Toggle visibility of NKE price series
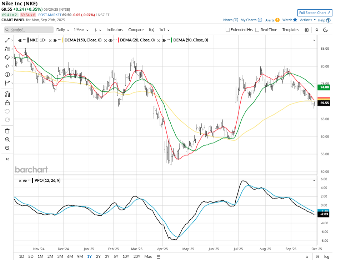 pyautogui.click(x=20, y=40)
